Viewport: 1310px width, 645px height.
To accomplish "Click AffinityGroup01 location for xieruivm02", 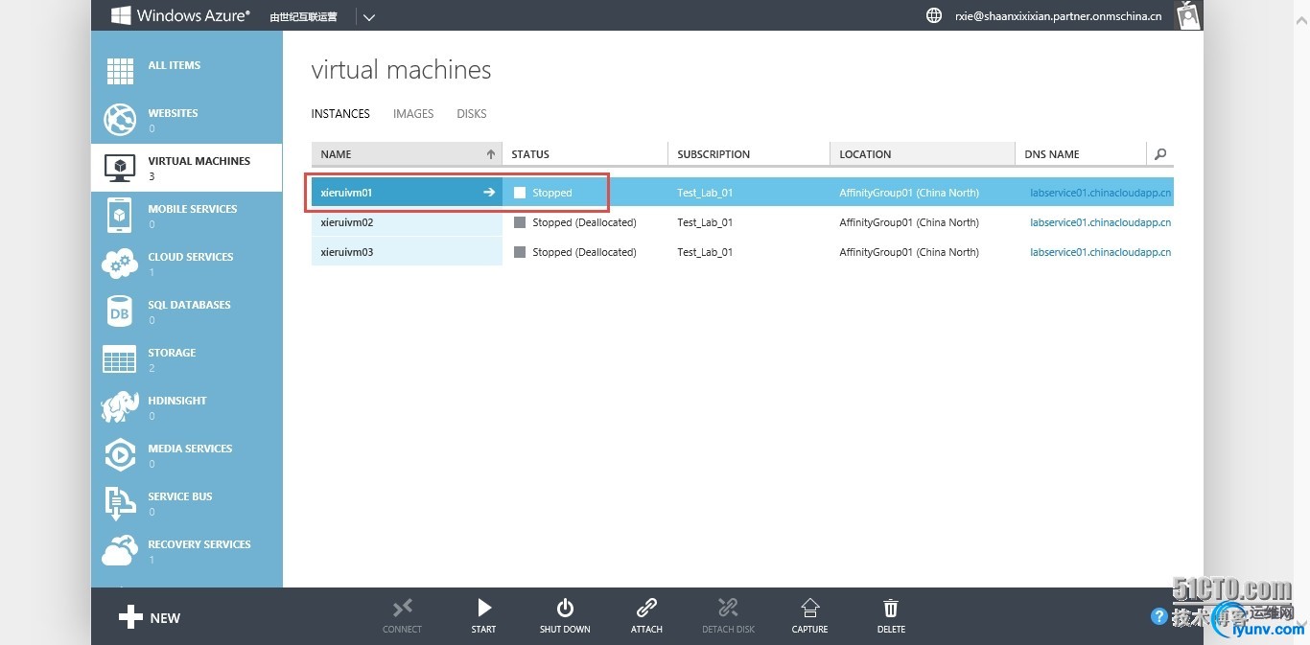I will click(x=909, y=222).
